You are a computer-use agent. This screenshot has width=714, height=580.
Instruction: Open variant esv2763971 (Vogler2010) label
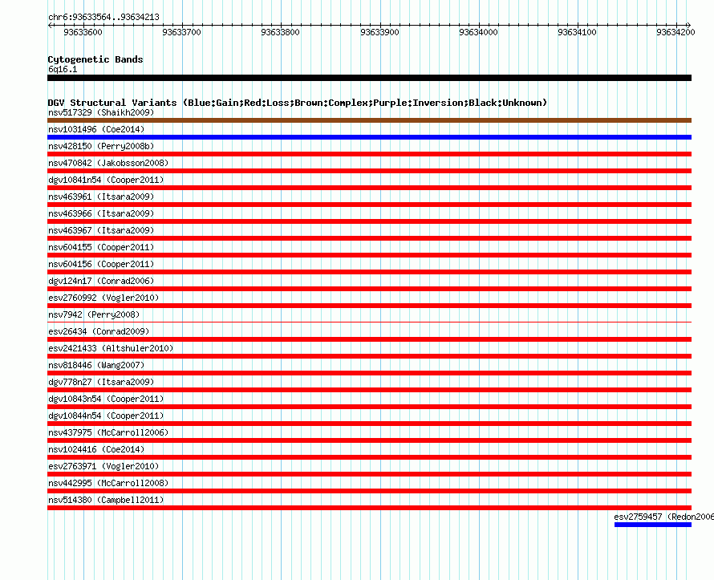point(103,466)
